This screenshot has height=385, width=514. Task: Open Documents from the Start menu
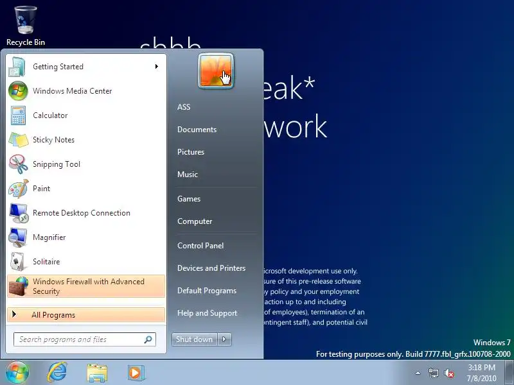(x=197, y=130)
